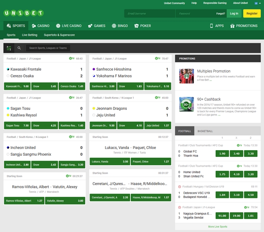
Task: Open the Help link
Action: click(x=194, y=3)
